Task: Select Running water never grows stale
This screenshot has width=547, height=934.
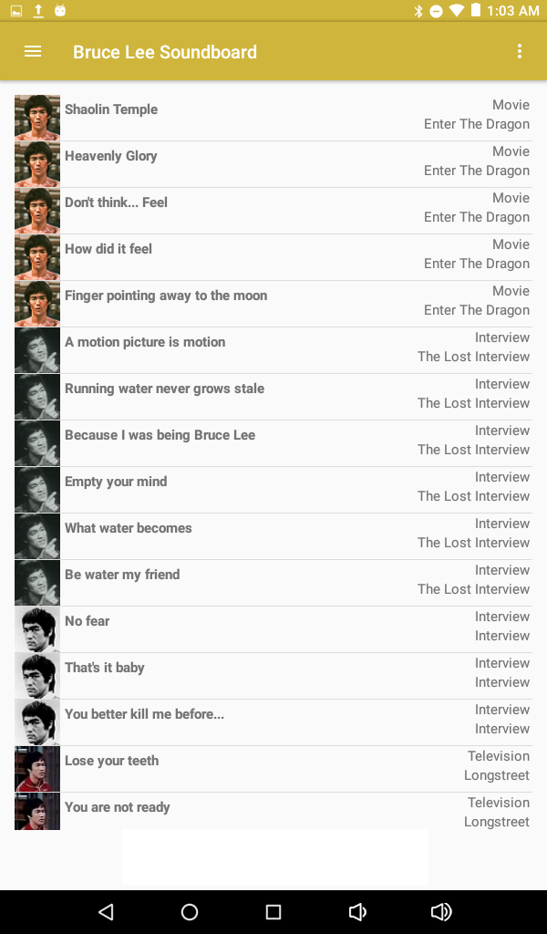Action: click(x=273, y=397)
